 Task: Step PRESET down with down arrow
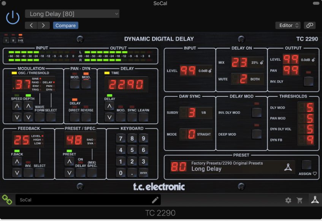[x=70, y=173]
